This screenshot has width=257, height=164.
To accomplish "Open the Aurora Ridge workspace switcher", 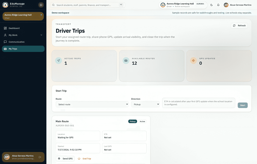I will click(x=183, y=5).
